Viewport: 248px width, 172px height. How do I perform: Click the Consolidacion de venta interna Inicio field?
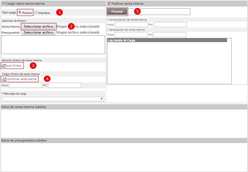pos(131,25)
